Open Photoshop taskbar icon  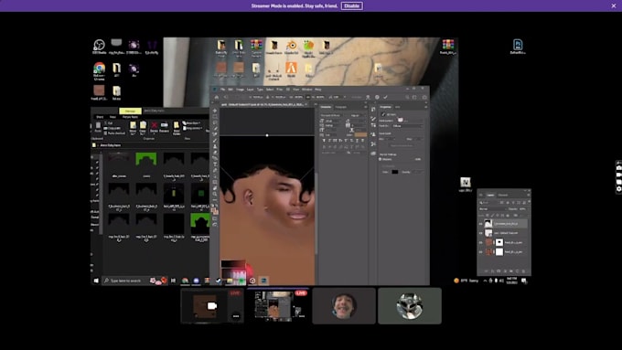[x=263, y=281]
